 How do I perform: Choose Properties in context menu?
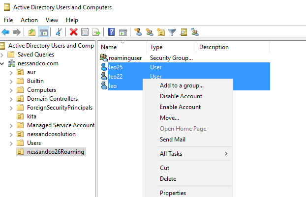click(188, 193)
